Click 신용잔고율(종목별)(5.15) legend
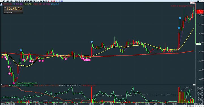This screenshot has height=107, width=204. pos(70,86)
